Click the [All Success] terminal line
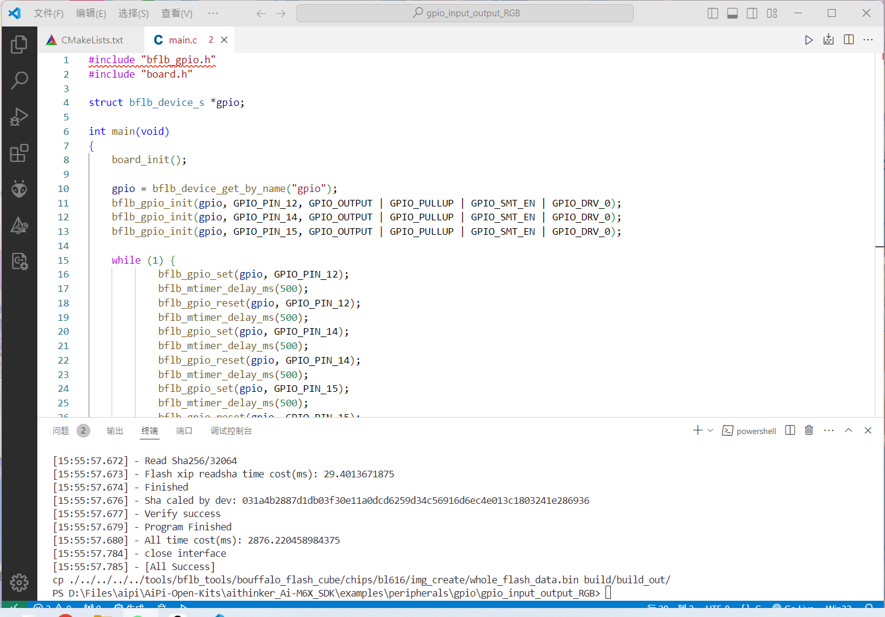Image resolution: width=885 pixels, height=617 pixels. [x=180, y=566]
